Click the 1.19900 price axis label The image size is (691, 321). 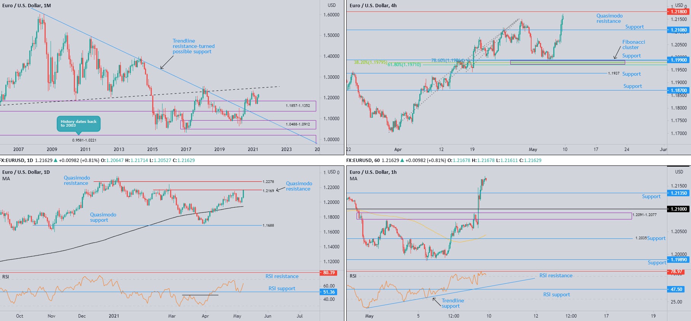(x=678, y=60)
